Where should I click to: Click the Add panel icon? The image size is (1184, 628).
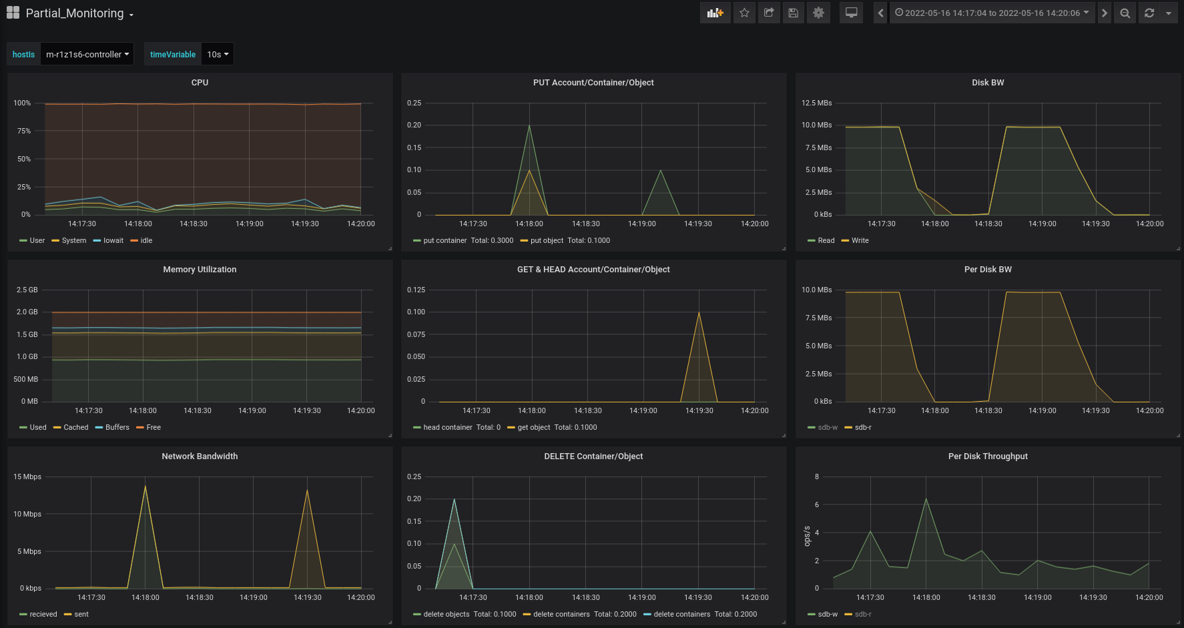coord(715,13)
